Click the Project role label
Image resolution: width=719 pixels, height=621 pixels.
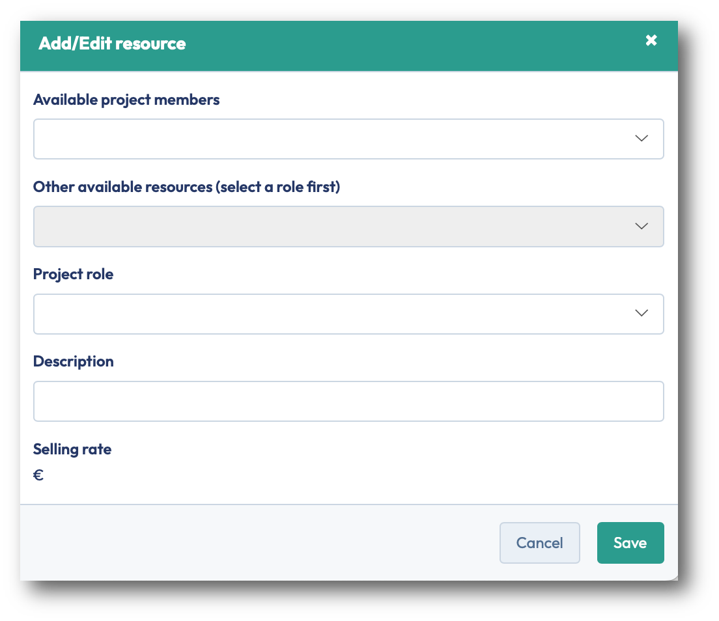pyautogui.click(x=73, y=275)
